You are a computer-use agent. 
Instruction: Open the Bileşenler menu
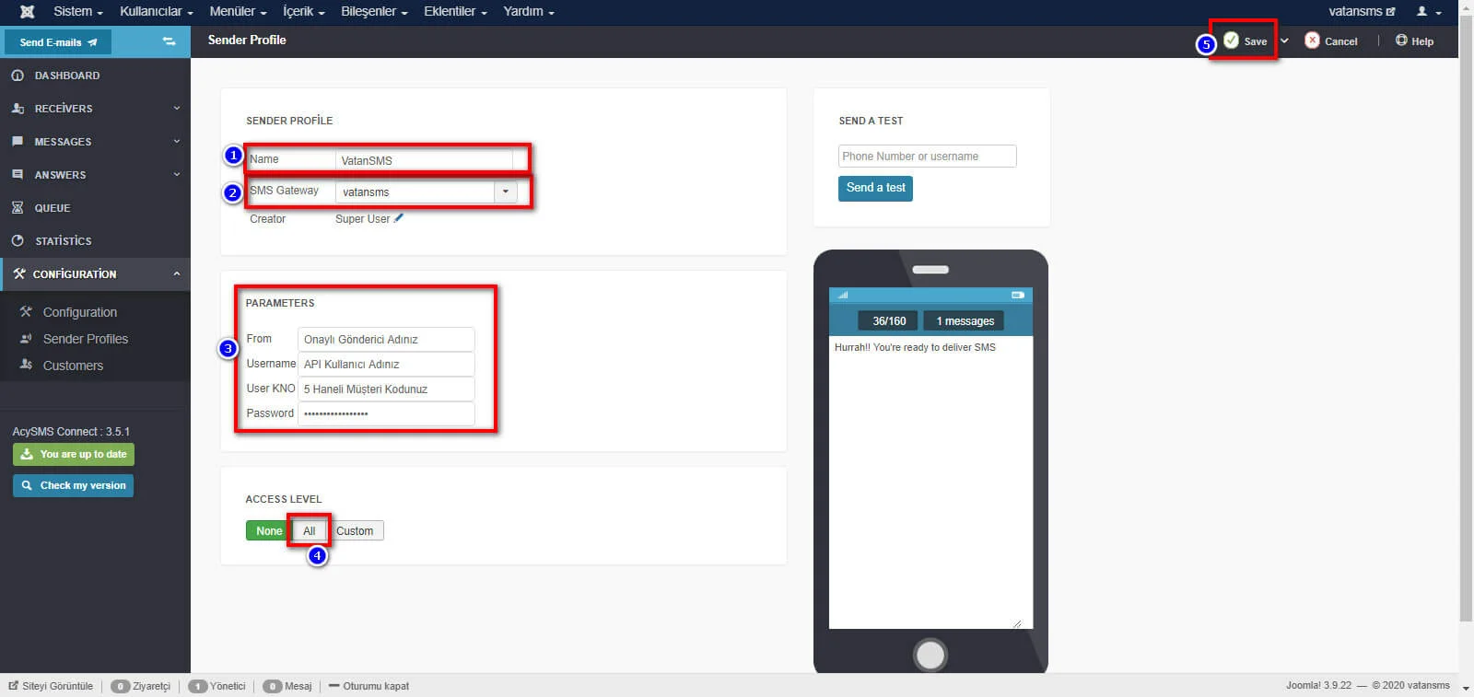click(x=374, y=12)
